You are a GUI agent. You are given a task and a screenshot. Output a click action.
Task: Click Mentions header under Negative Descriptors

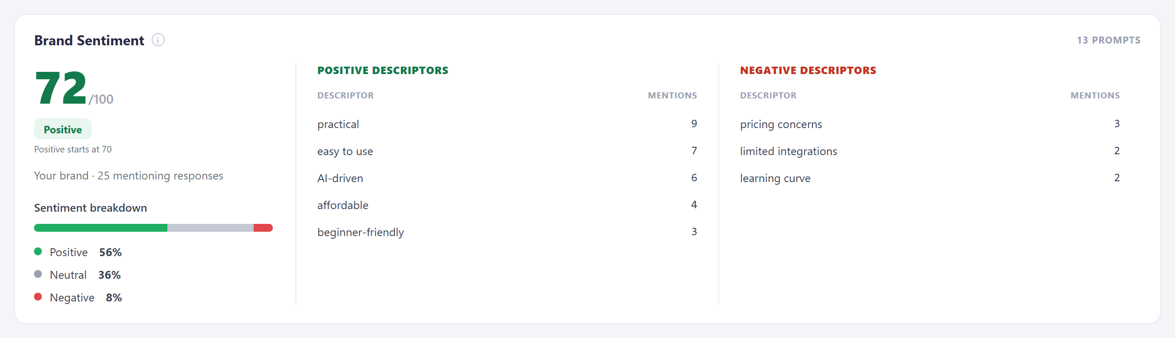tap(1095, 95)
